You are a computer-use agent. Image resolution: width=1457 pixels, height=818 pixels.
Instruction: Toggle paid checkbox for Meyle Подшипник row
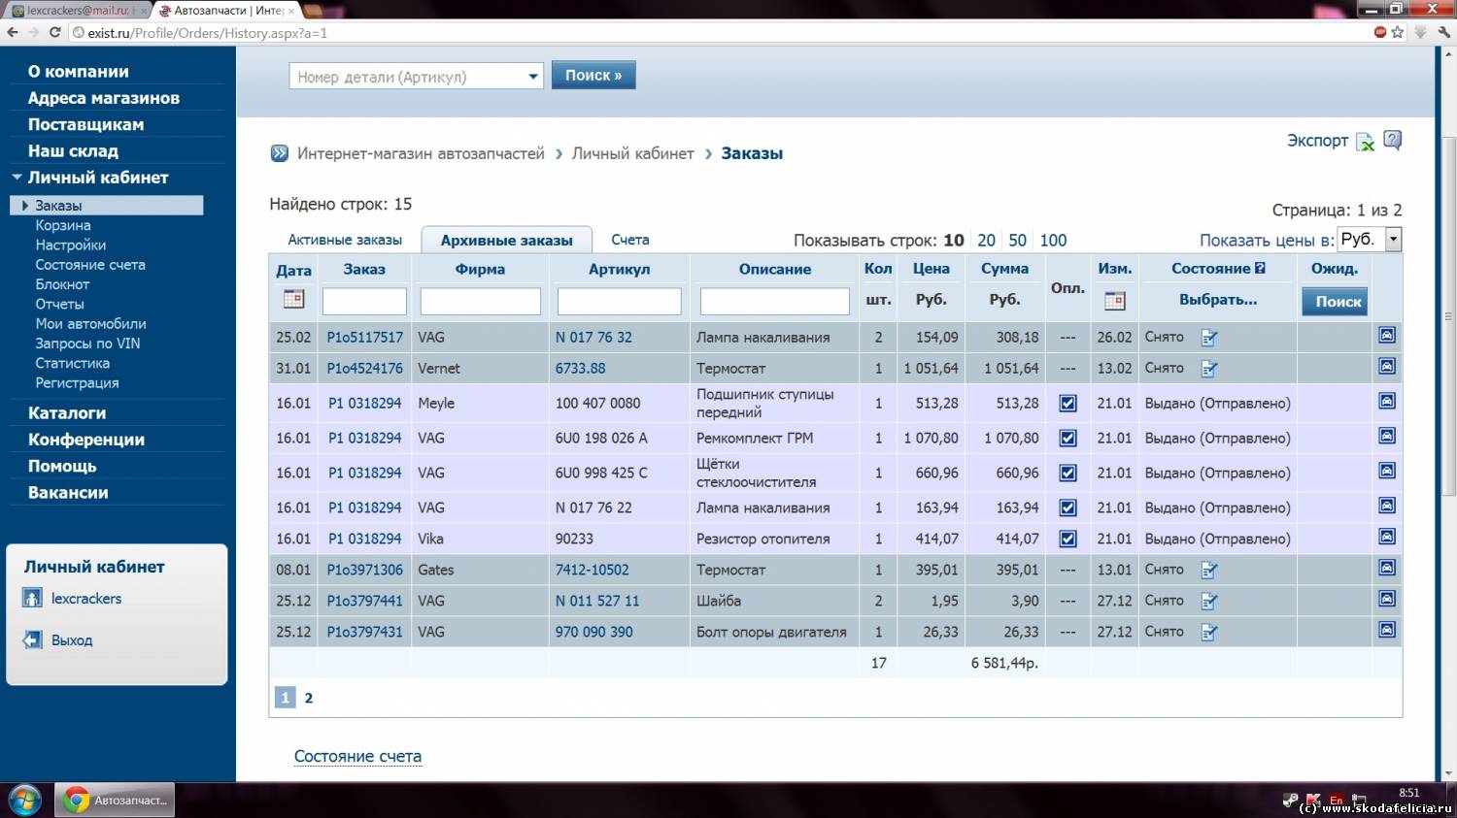coord(1067,404)
